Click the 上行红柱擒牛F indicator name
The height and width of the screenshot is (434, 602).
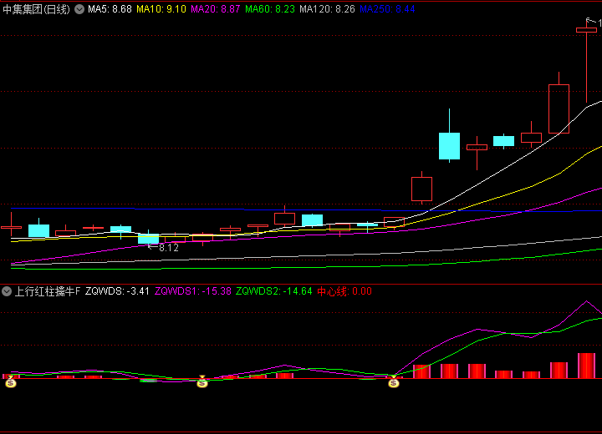(x=47, y=291)
